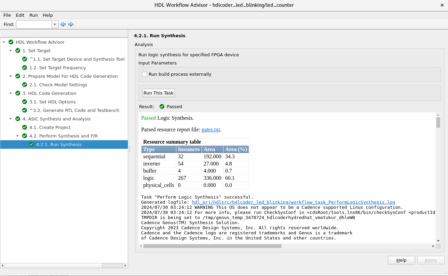Enable Run build process externally
The image size is (448, 276).
144,74
